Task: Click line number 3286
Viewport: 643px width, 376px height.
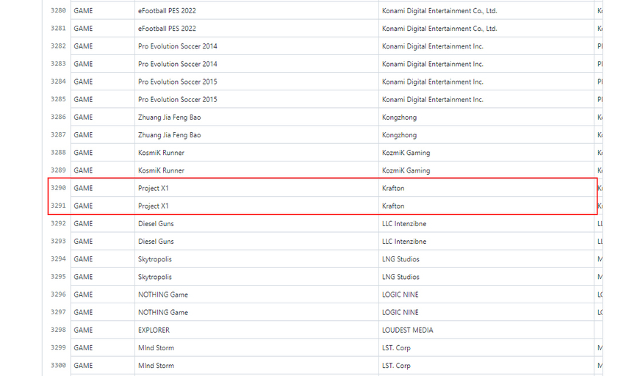Action: [58, 117]
